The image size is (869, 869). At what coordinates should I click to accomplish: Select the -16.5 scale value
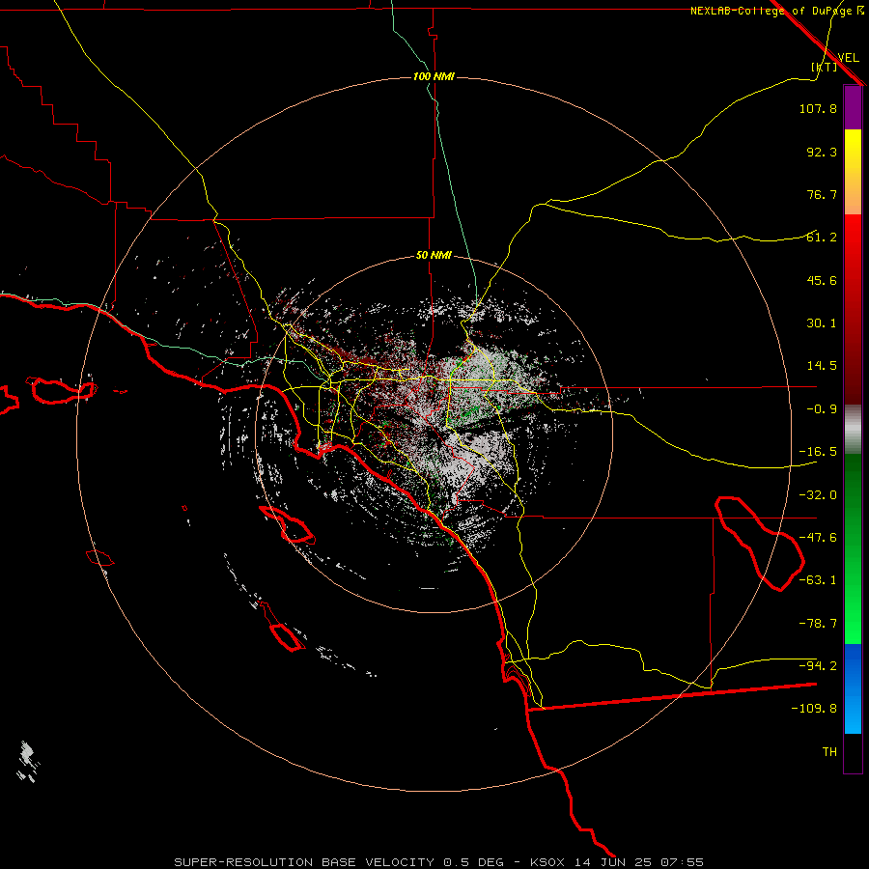[x=818, y=452]
